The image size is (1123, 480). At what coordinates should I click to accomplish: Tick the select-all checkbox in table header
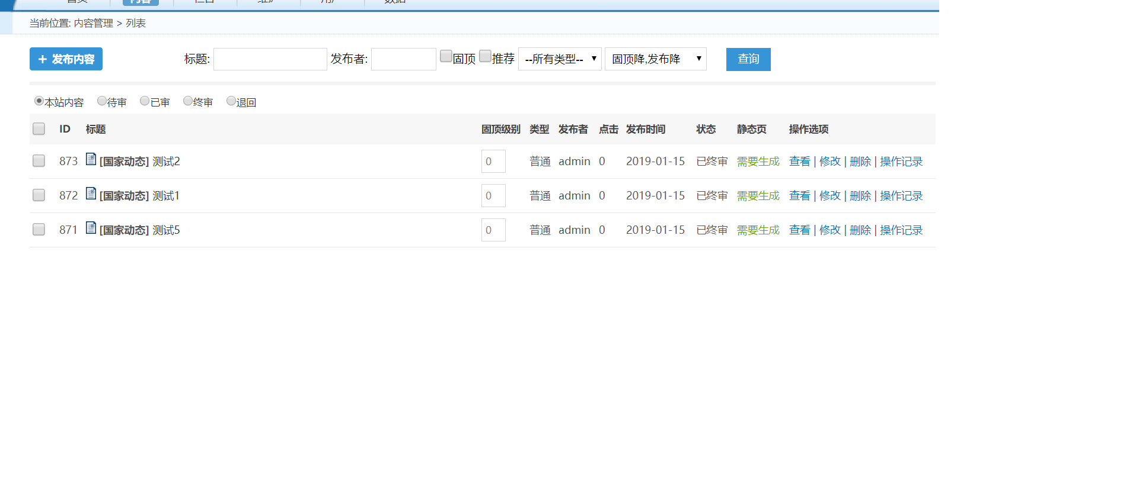tap(39, 129)
